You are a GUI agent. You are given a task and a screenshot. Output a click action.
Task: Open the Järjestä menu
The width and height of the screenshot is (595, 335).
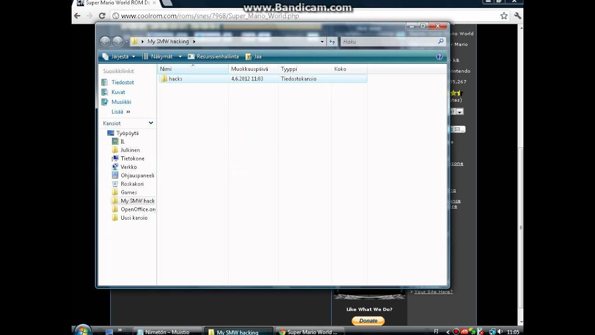[x=119, y=56]
